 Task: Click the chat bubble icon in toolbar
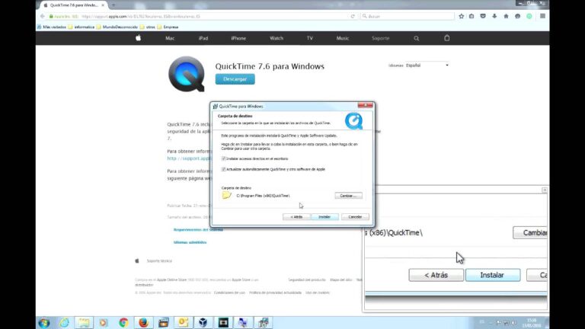coord(517,16)
